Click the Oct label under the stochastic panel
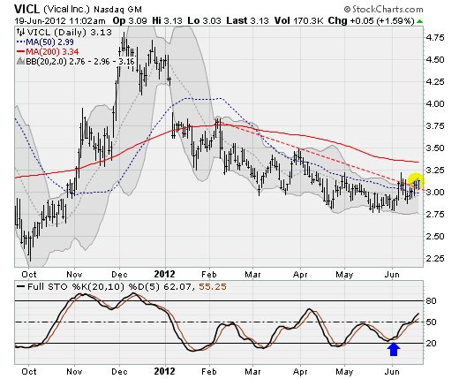Viewport: 459px width, 379px height. coord(29,372)
